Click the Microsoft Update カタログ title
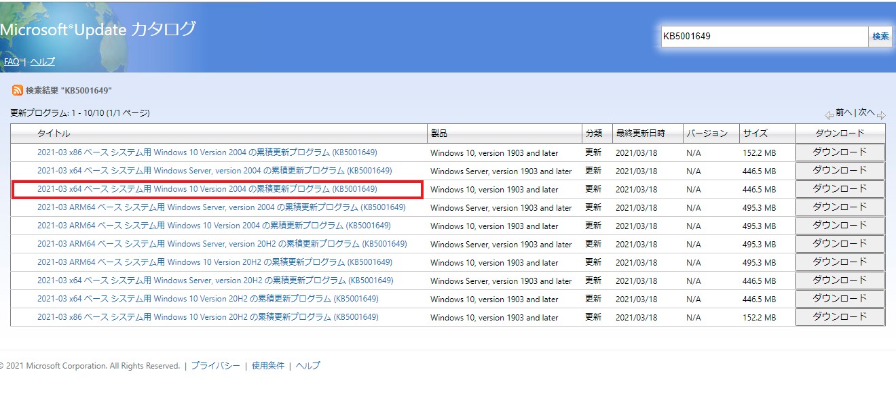 pyautogui.click(x=98, y=30)
